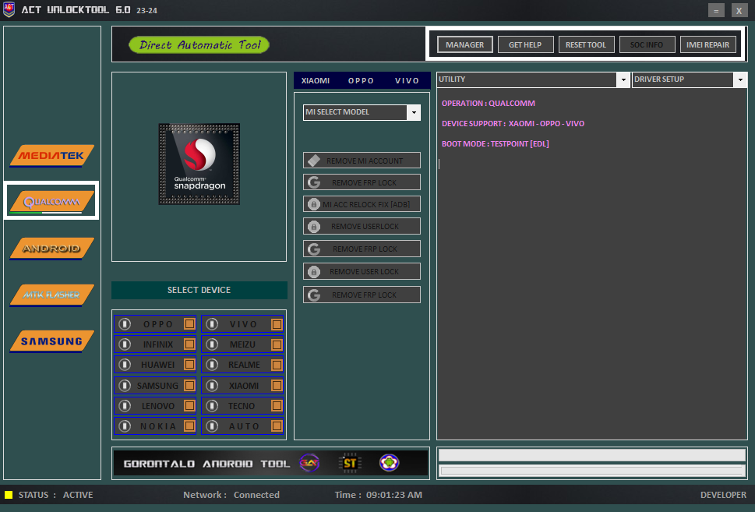
Task: Click the ST chip logo icon
Action: [x=350, y=463]
